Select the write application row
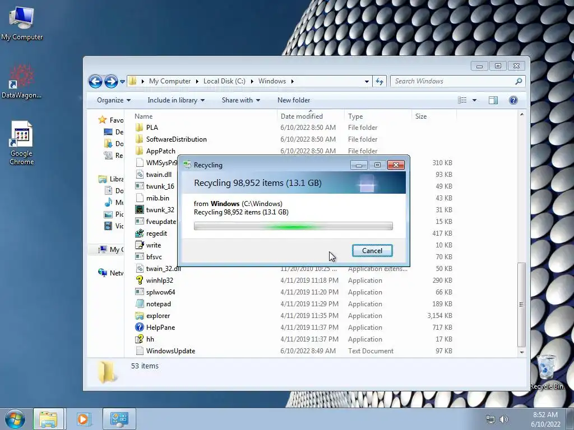Viewport: 574px width, 430px height. [x=148, y=245]
